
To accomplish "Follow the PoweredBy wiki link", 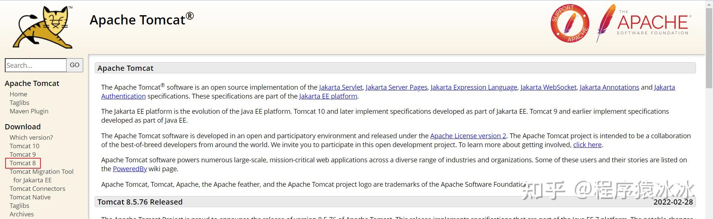I will point(130,169).
